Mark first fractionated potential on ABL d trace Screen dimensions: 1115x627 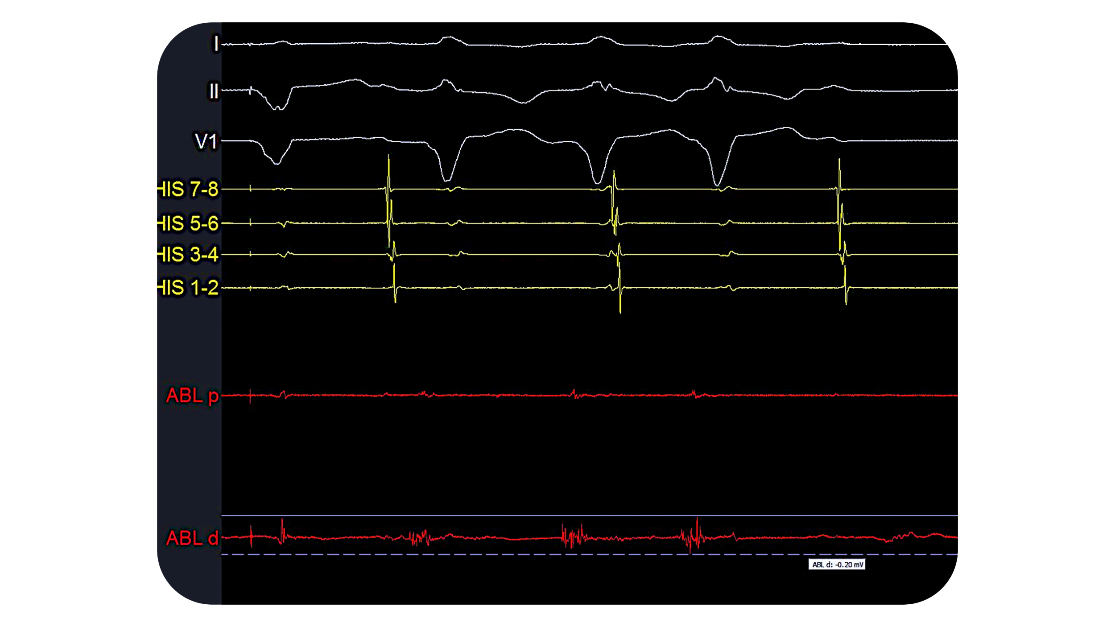tap(418, 538)
